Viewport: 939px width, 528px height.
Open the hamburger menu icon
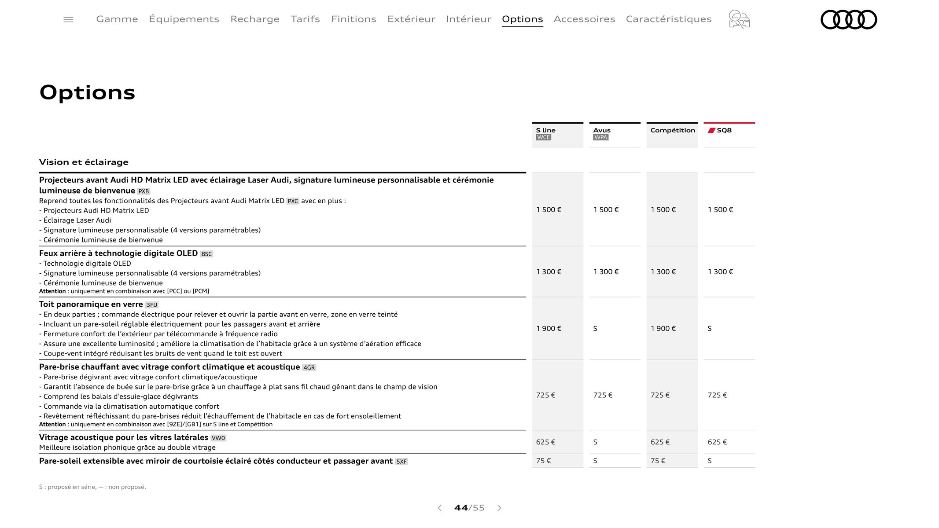[68, 19]
